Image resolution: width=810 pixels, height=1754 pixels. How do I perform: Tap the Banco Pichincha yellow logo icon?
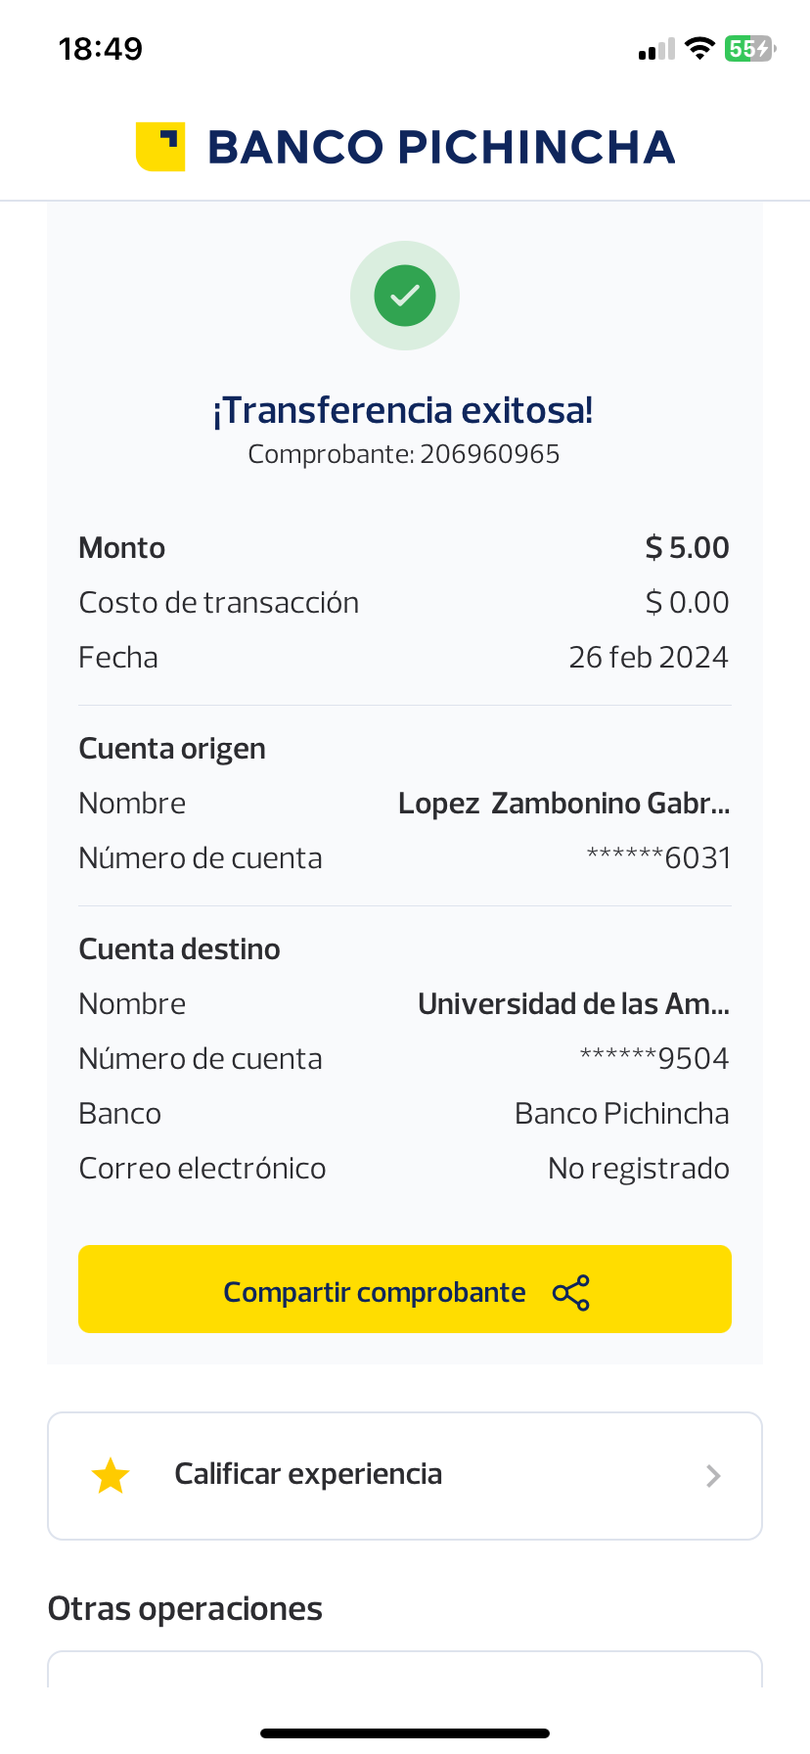click(160, 147)
